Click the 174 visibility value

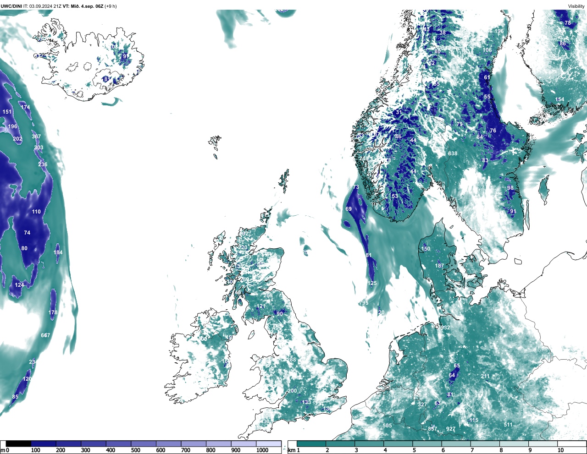click(x=25, y=107)
